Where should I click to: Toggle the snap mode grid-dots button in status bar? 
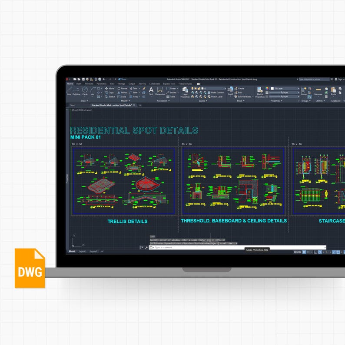tap(308, 252)
